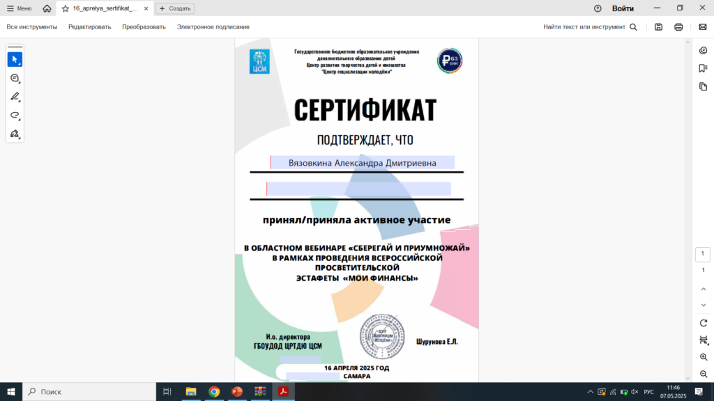Screen dimensions: 714x401
Task: Zoom out with the minus magnifier
Action: 703,374
